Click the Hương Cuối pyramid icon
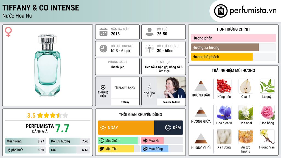 pyautogui.click(x=201, y=138)
